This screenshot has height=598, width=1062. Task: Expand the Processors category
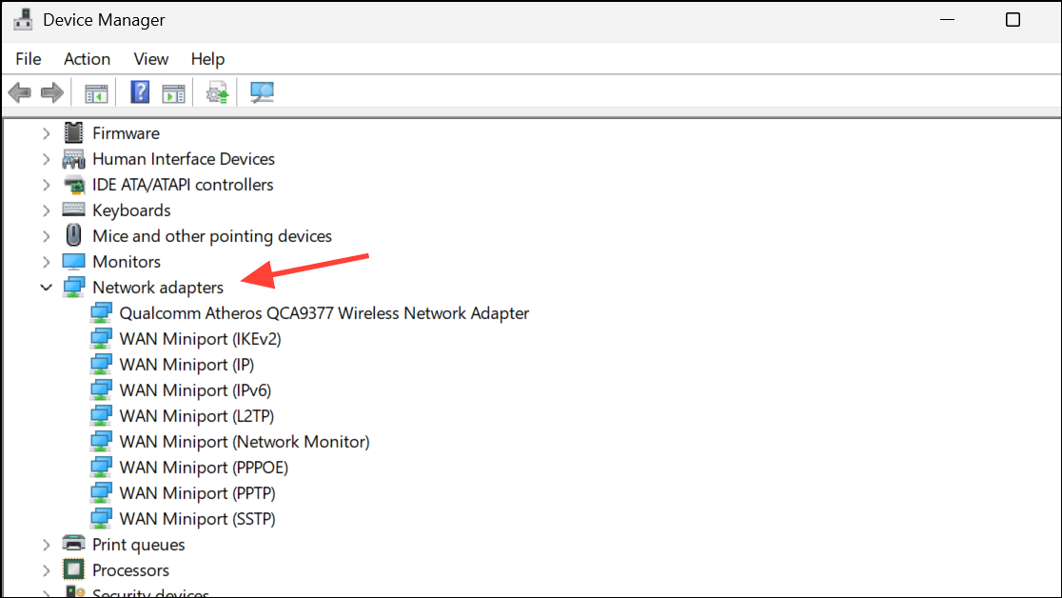[46, 569]
